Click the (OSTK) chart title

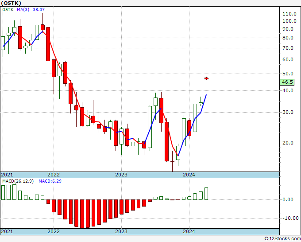click(x=11, y=3)
